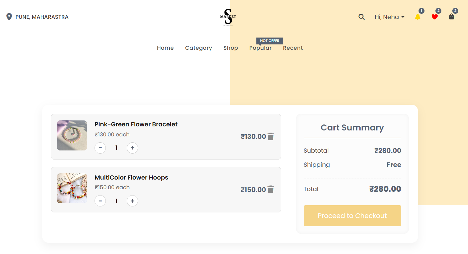Click the Shipping Free value

tap(394, 165)
